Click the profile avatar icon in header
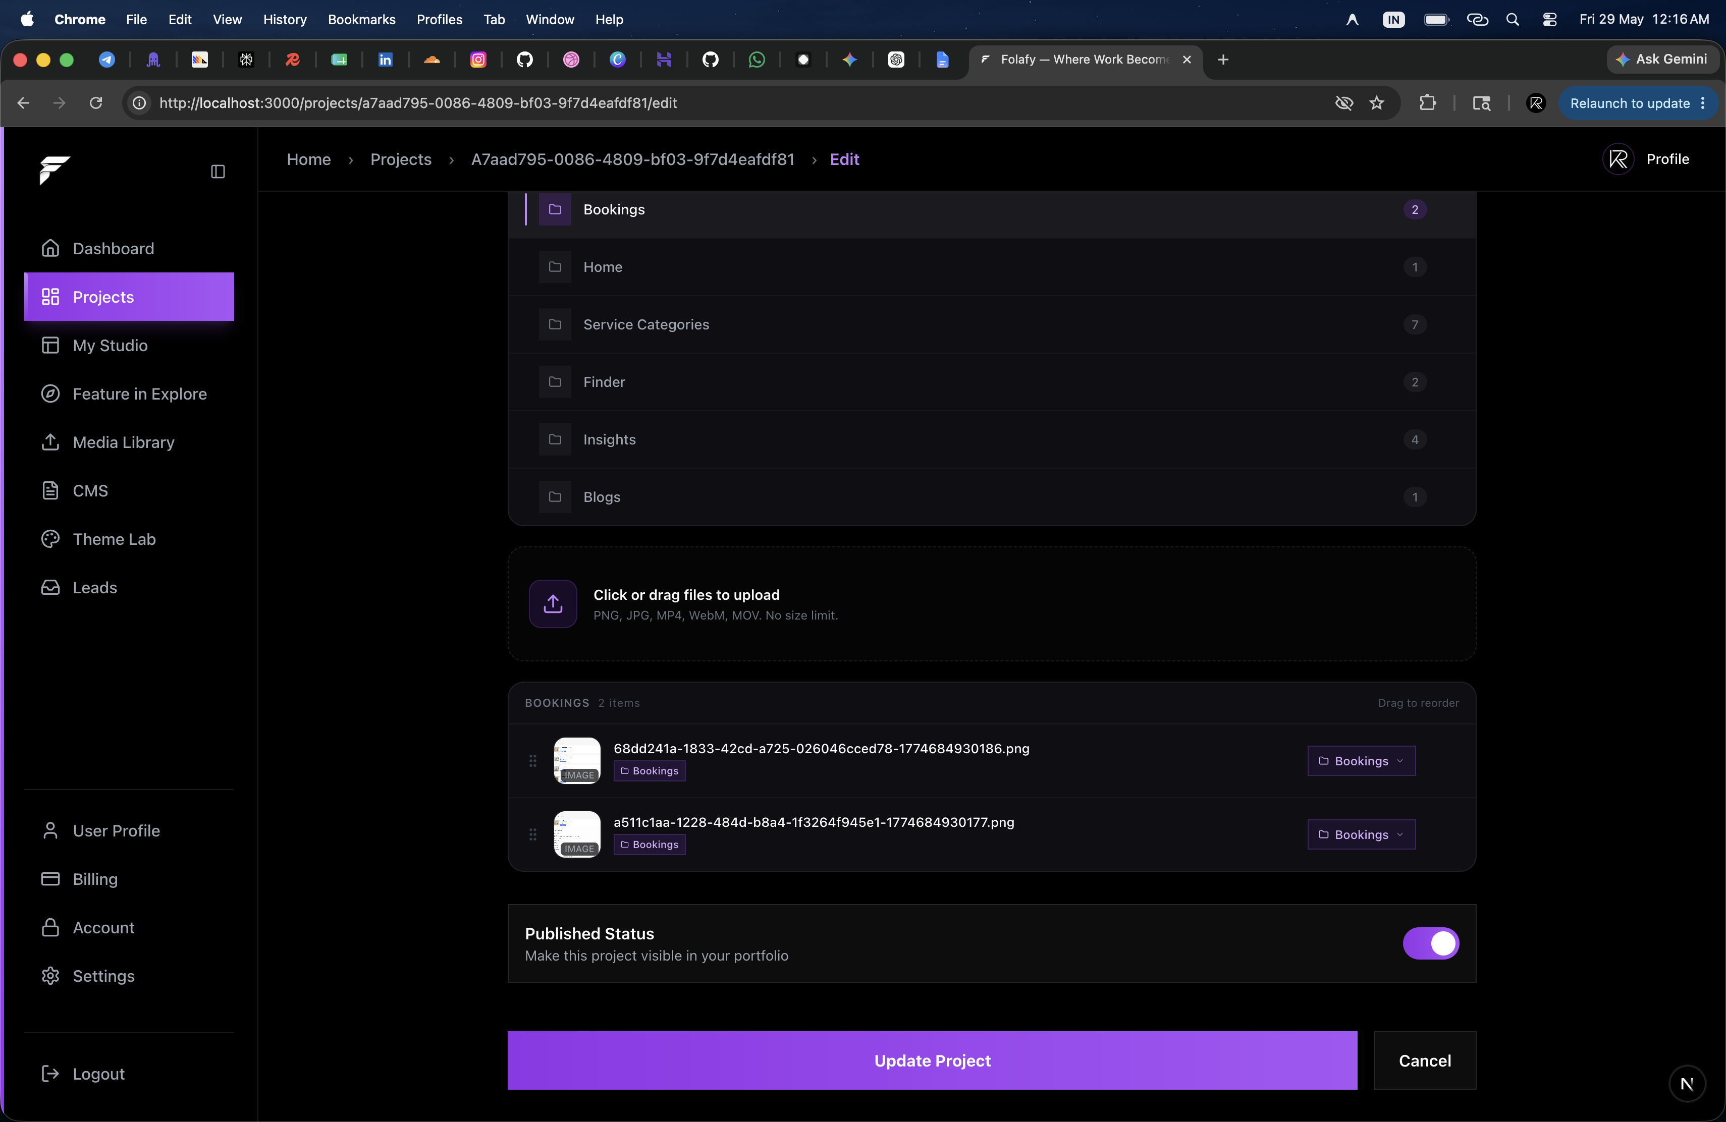The width and height of the screenshot is (1726, 1122). pyautogui.click(x=1618, y=159)
